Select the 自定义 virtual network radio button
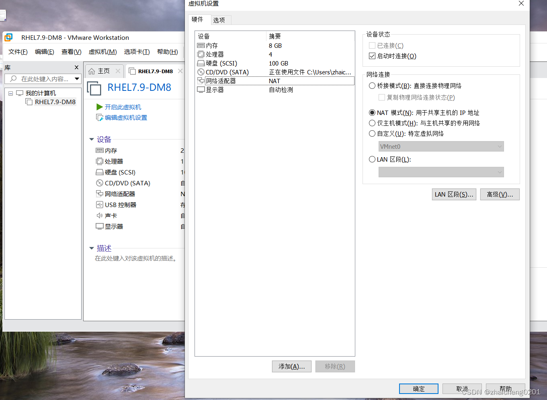The height and width of the screenshot is (400, 547). point(372,133)
